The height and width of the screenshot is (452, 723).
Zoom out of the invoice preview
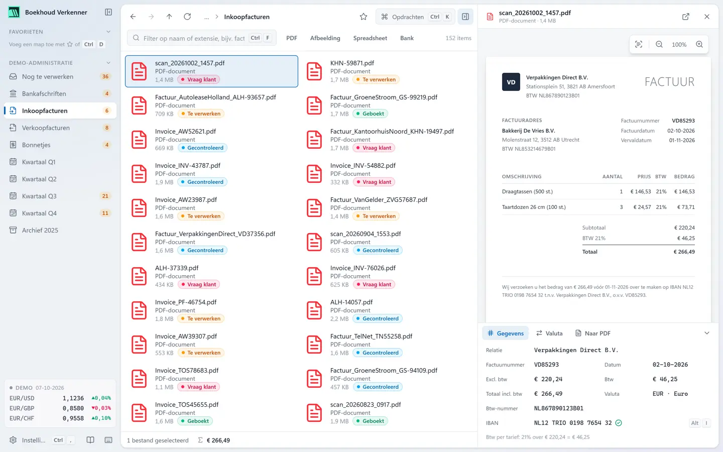659,44
